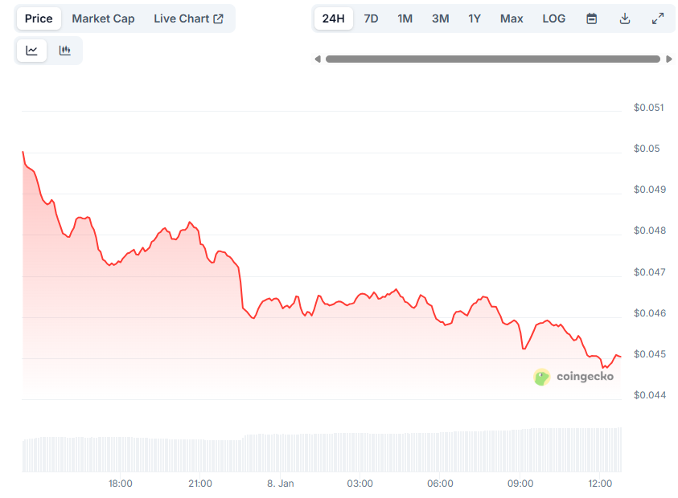This screenshot has height=498, width=678.
Task: Select the 7D timeframe
Action: point(371,18)
